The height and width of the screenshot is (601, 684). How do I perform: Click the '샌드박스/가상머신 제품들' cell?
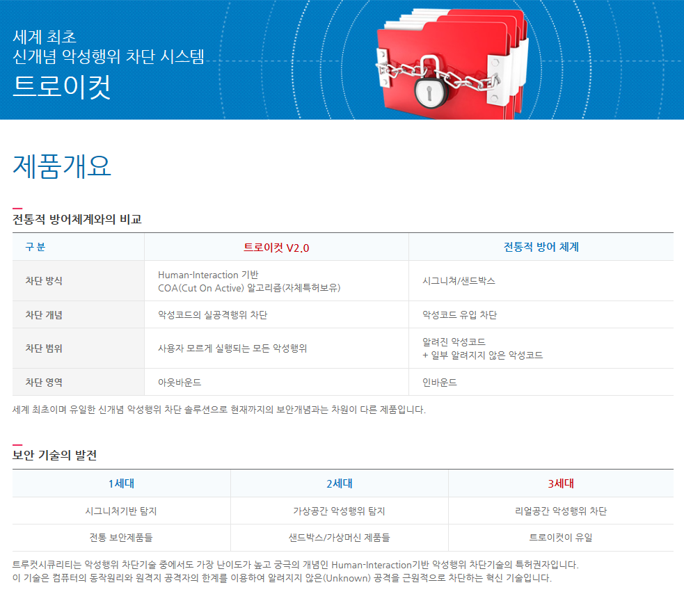[339, 538]
